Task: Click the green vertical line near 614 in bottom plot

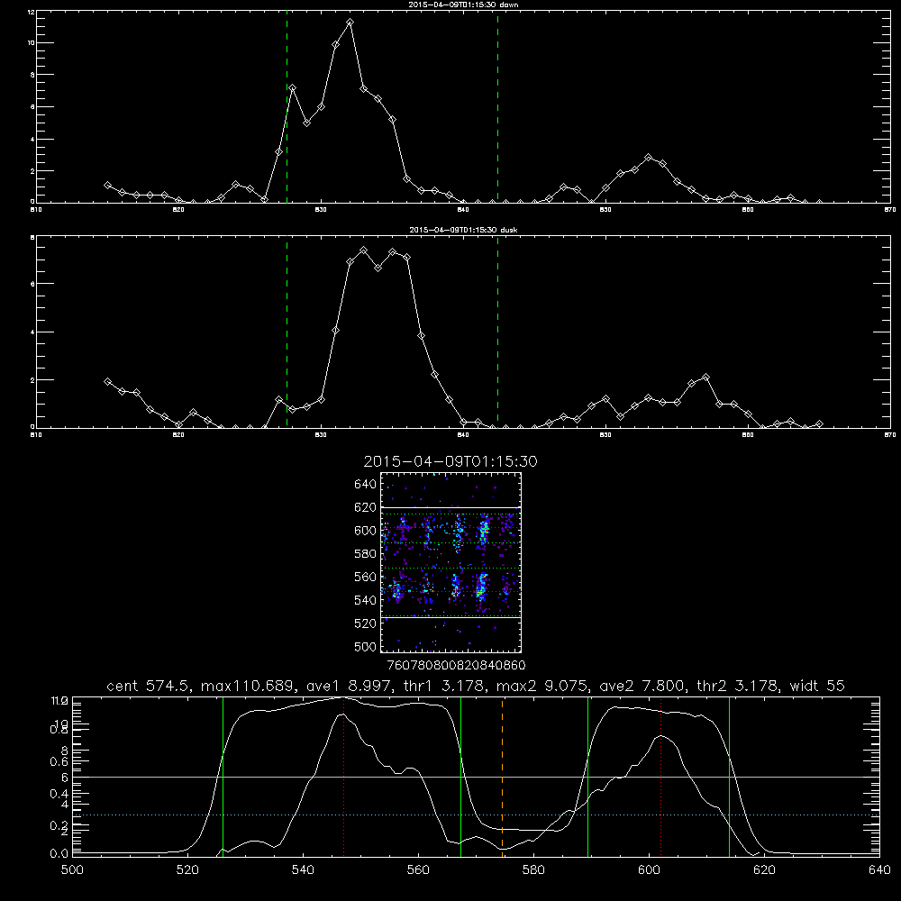Action: click(x=729, y=776)
